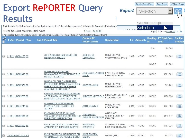The height and width of the screenshot is (138, 185).
Task: Sort by FY Total Cost by IC header
Action: (165, 40)
